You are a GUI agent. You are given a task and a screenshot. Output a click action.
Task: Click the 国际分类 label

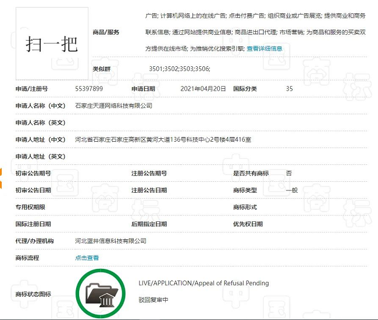(245, 89)
